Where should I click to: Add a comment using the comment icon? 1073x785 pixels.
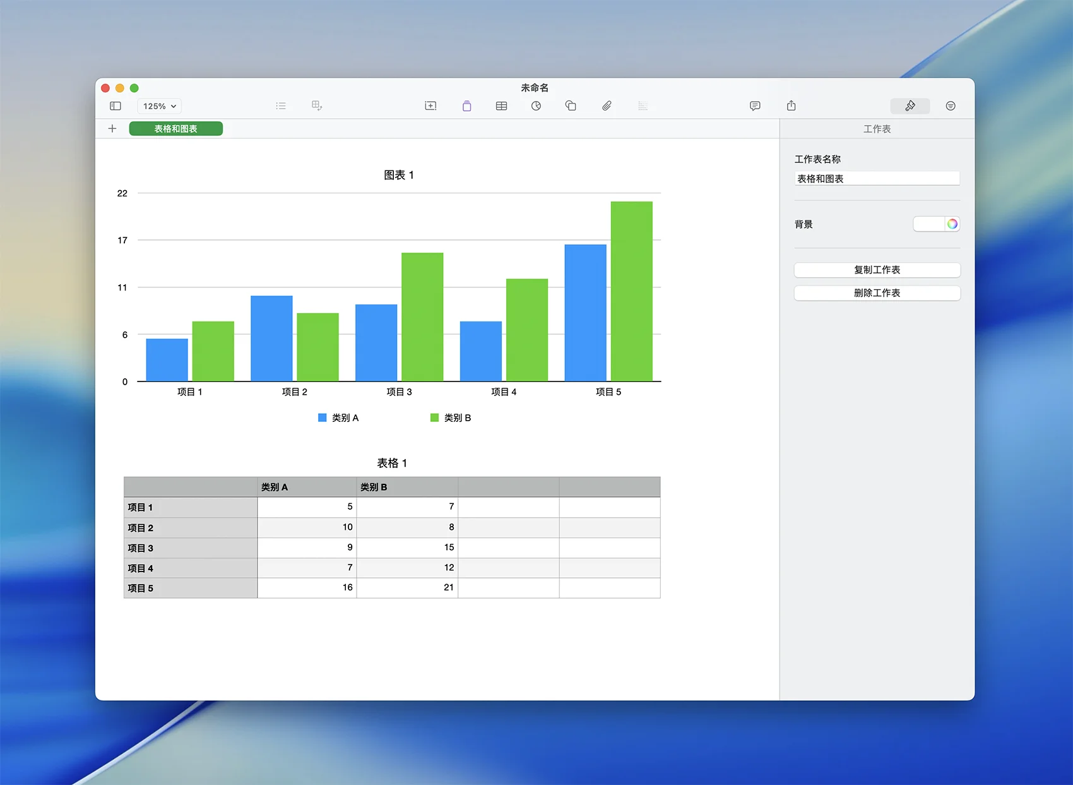coord(755,106)
